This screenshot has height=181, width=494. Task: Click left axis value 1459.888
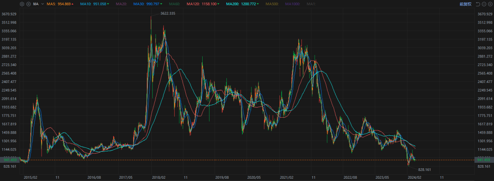tap(9, 133)
